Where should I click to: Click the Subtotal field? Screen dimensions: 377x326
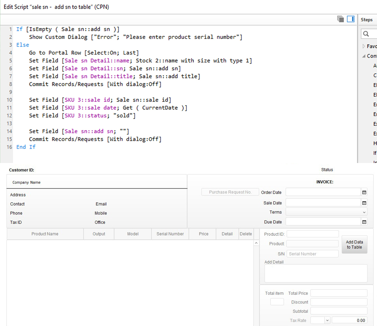(x=339, y=311)
